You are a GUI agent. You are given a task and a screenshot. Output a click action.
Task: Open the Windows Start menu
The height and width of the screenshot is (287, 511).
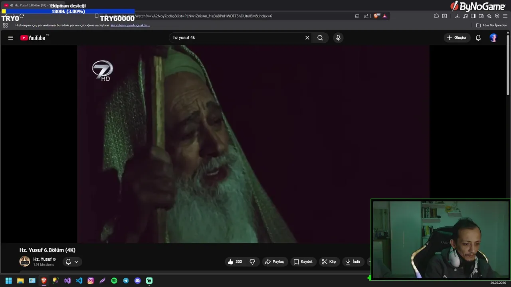(8, 281)
